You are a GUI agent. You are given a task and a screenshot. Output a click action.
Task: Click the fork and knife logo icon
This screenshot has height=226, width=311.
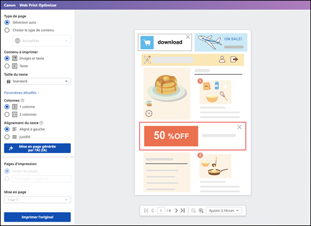click(147, 60)
